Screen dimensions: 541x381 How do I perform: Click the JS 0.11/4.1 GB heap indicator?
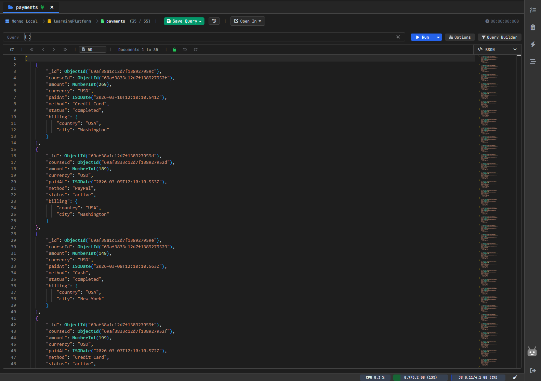(478, 378)
